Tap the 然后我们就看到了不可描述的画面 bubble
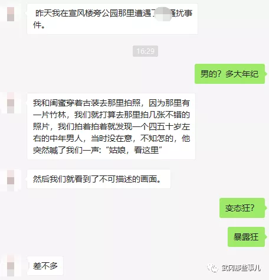Screen dimensions: 269x280 [x=99, y=179]
